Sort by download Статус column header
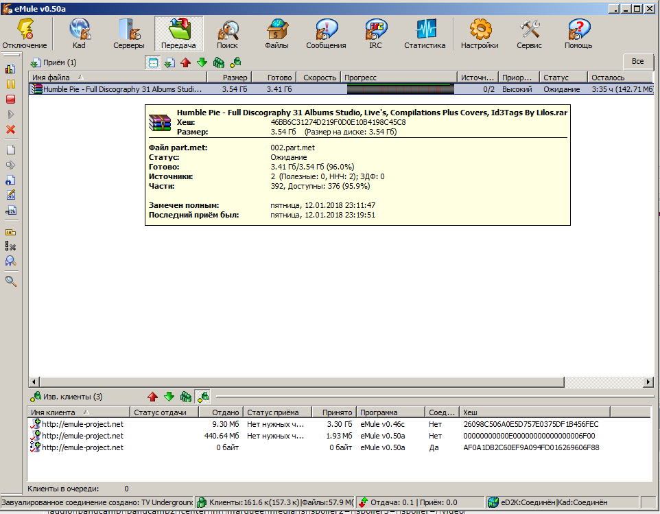This screenshot has width=660, height=514. pos(564,78)
